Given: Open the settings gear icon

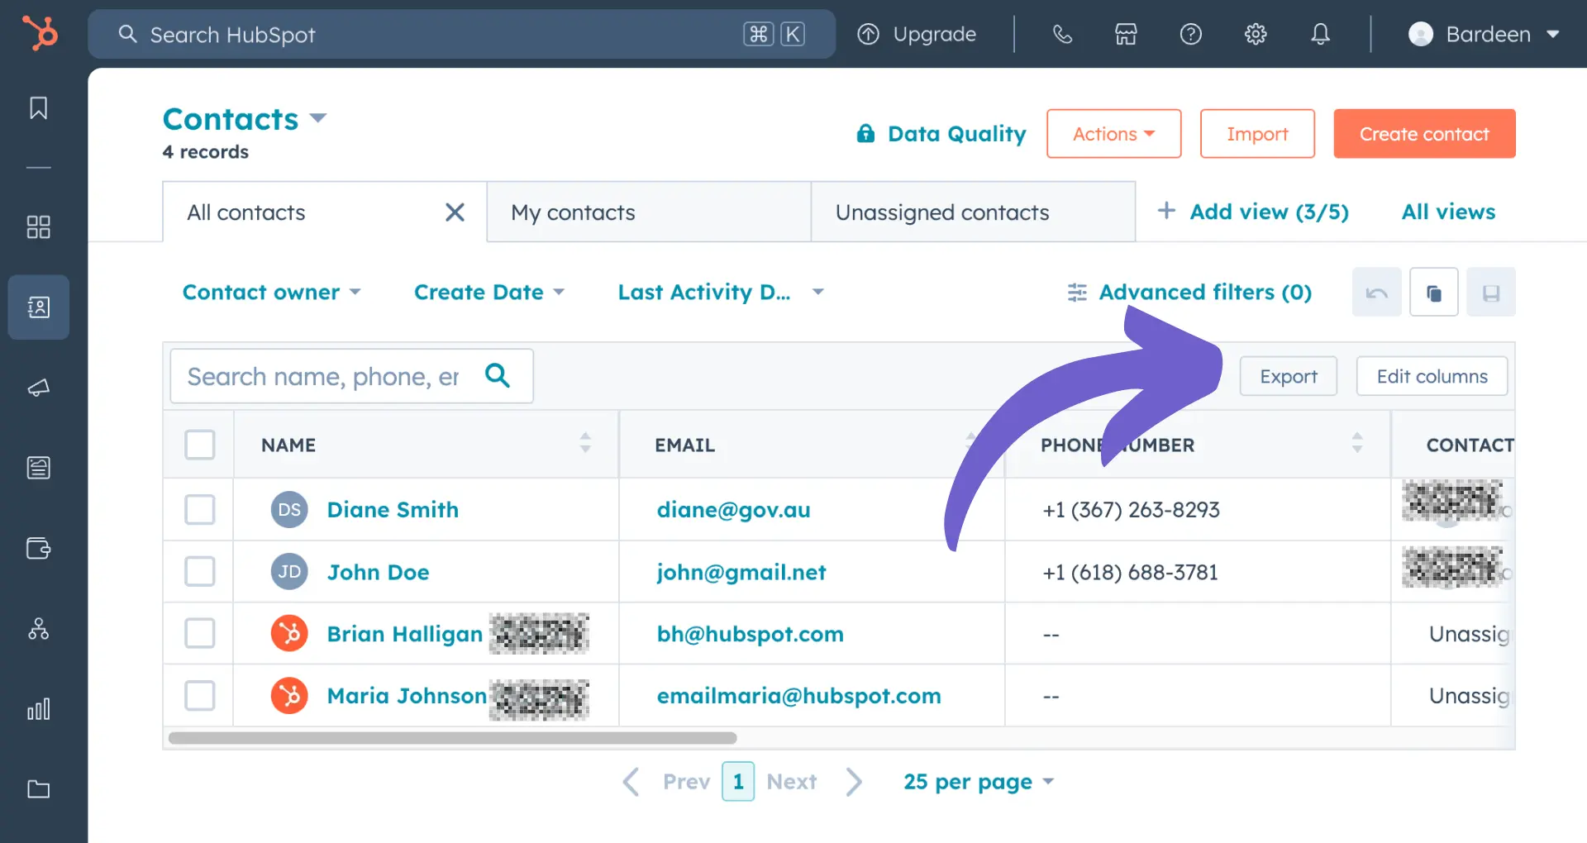Looking at the screenshot, I should click(1256, 34).
